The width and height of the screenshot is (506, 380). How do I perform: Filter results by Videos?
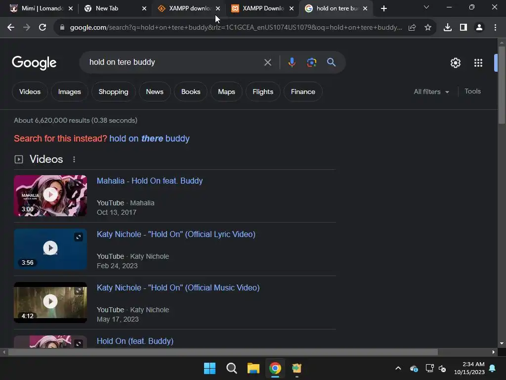point(30,92)
